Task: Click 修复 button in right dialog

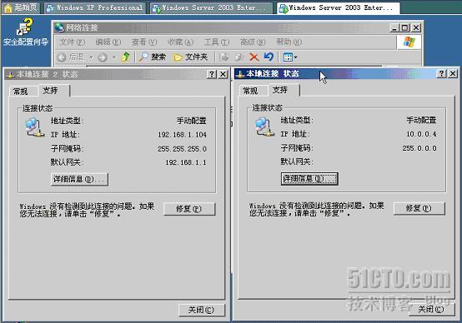Action: click(419, 208)
